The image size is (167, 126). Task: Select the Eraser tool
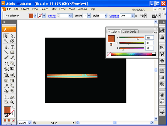tap(12, 97)
